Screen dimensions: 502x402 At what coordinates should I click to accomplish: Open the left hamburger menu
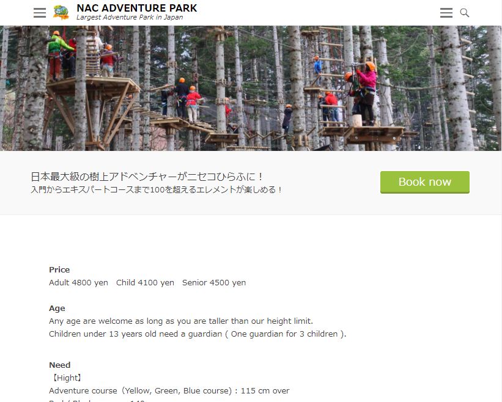[40, 13]
